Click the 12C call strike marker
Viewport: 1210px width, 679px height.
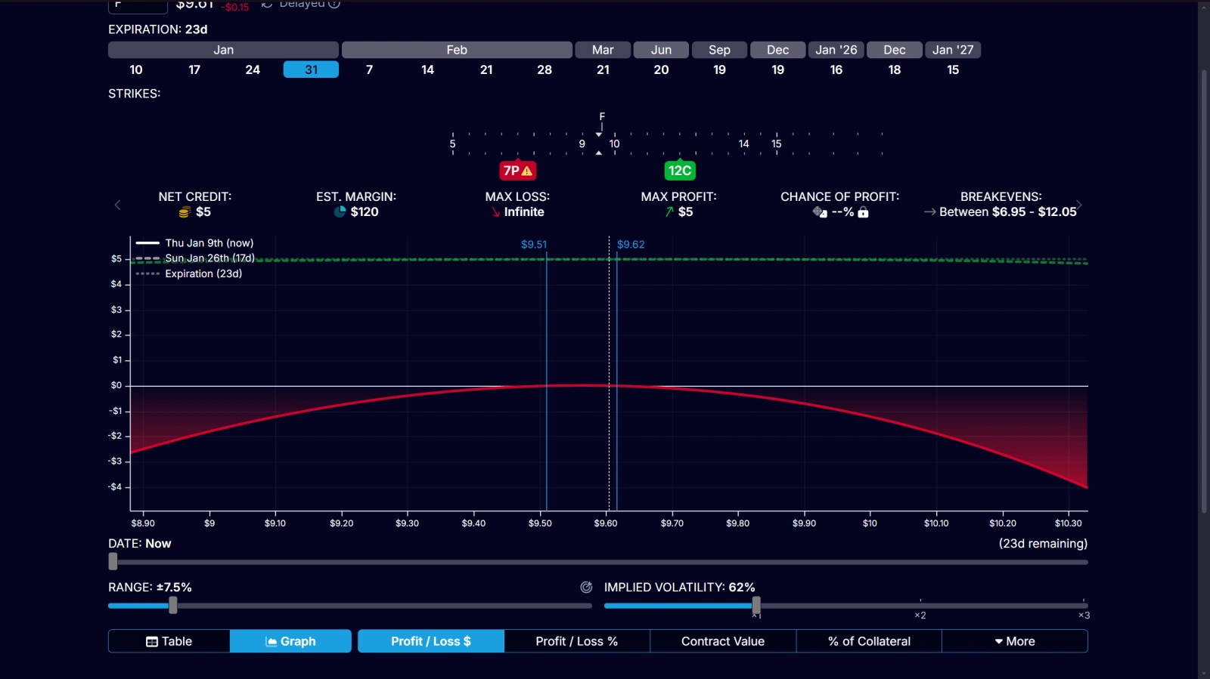[x=680, y=171]
